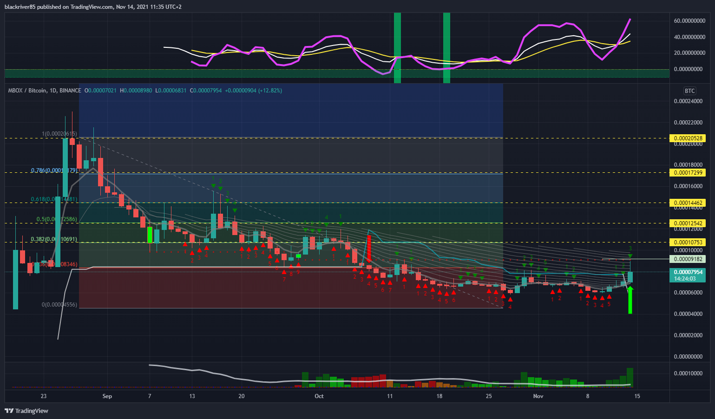The height and width of the screenshot is (419, 715).
Task: Click the green up arrow drawing under last candle
Action: pos(630,300)
